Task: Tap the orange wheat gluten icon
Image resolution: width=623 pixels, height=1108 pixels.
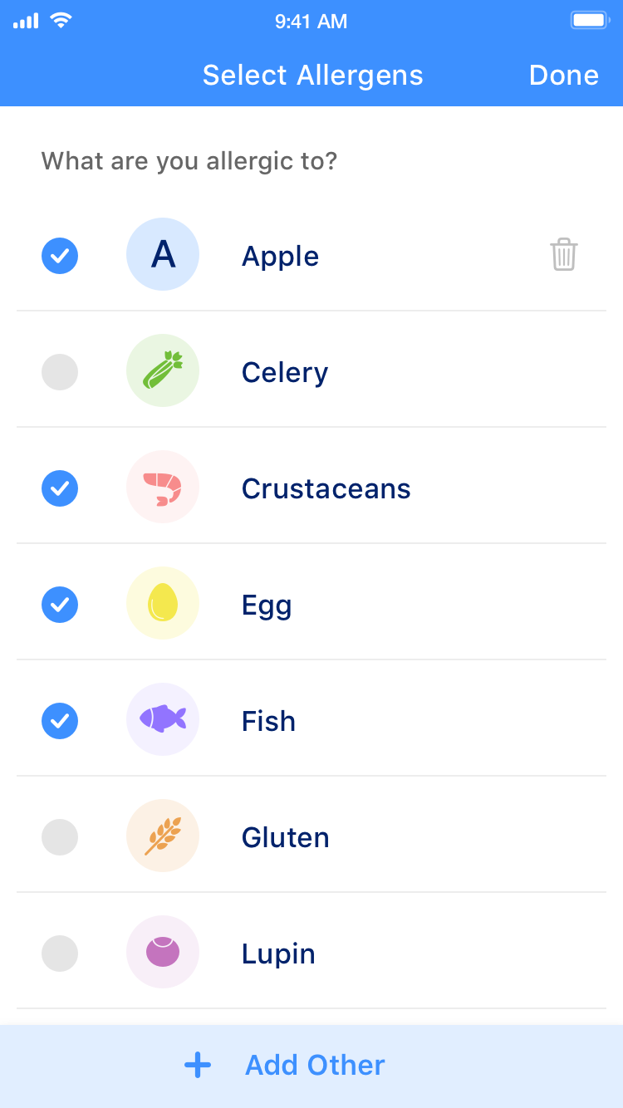Action: 163,836
